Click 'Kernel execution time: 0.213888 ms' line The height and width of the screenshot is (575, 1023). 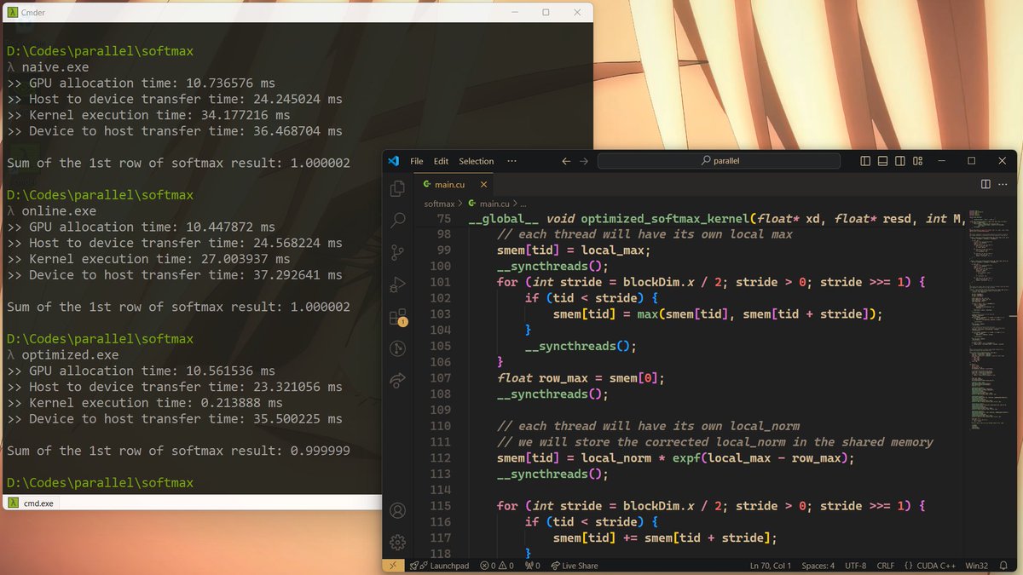pos(145,403)
